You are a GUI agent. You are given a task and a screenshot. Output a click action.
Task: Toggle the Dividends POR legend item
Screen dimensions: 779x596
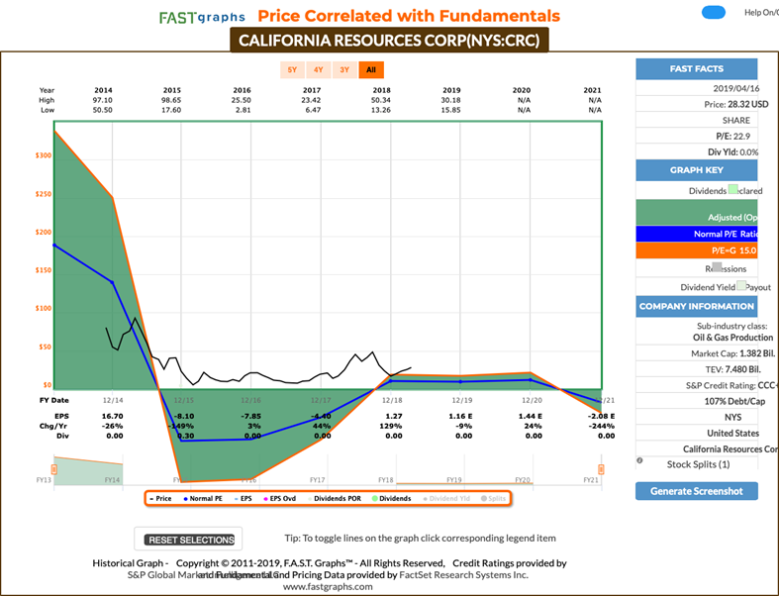pos(335,499)
